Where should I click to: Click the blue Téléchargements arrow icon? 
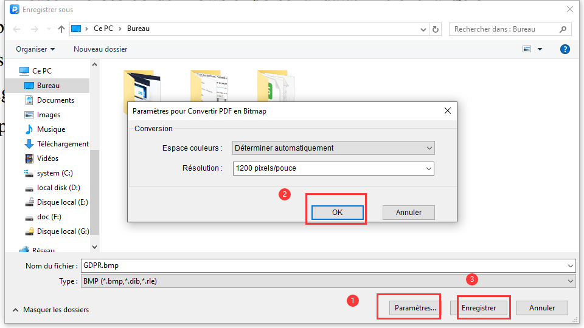coord(29,143)
